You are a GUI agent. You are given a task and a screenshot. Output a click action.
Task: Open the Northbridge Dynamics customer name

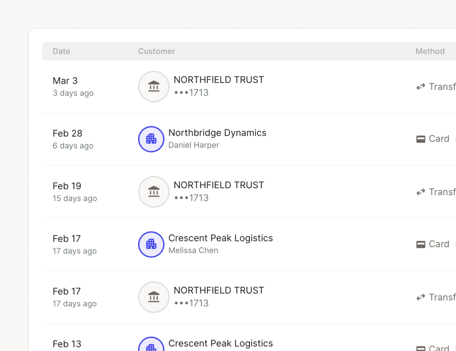click(x=217, y=133)
